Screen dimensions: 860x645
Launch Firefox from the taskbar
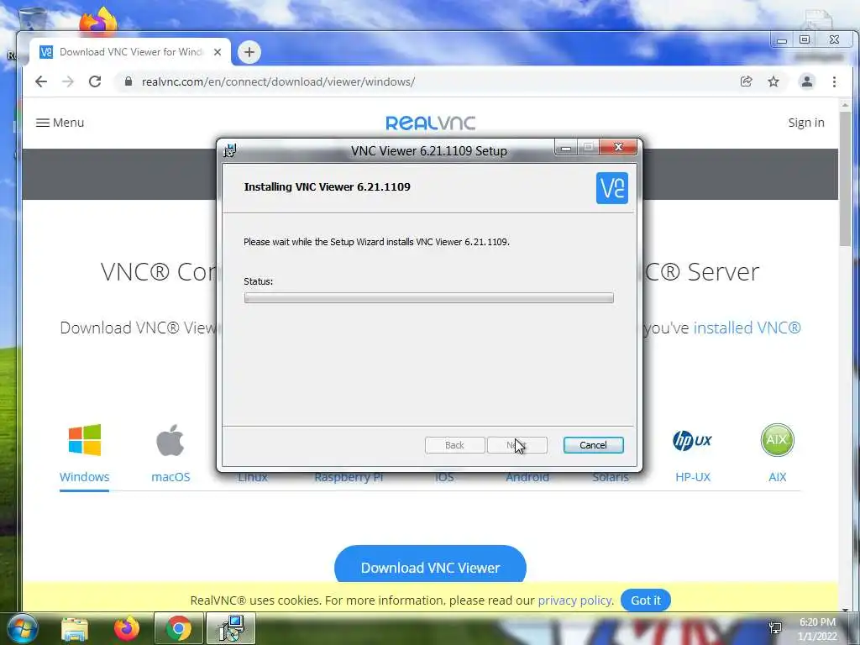coord(127,628)
